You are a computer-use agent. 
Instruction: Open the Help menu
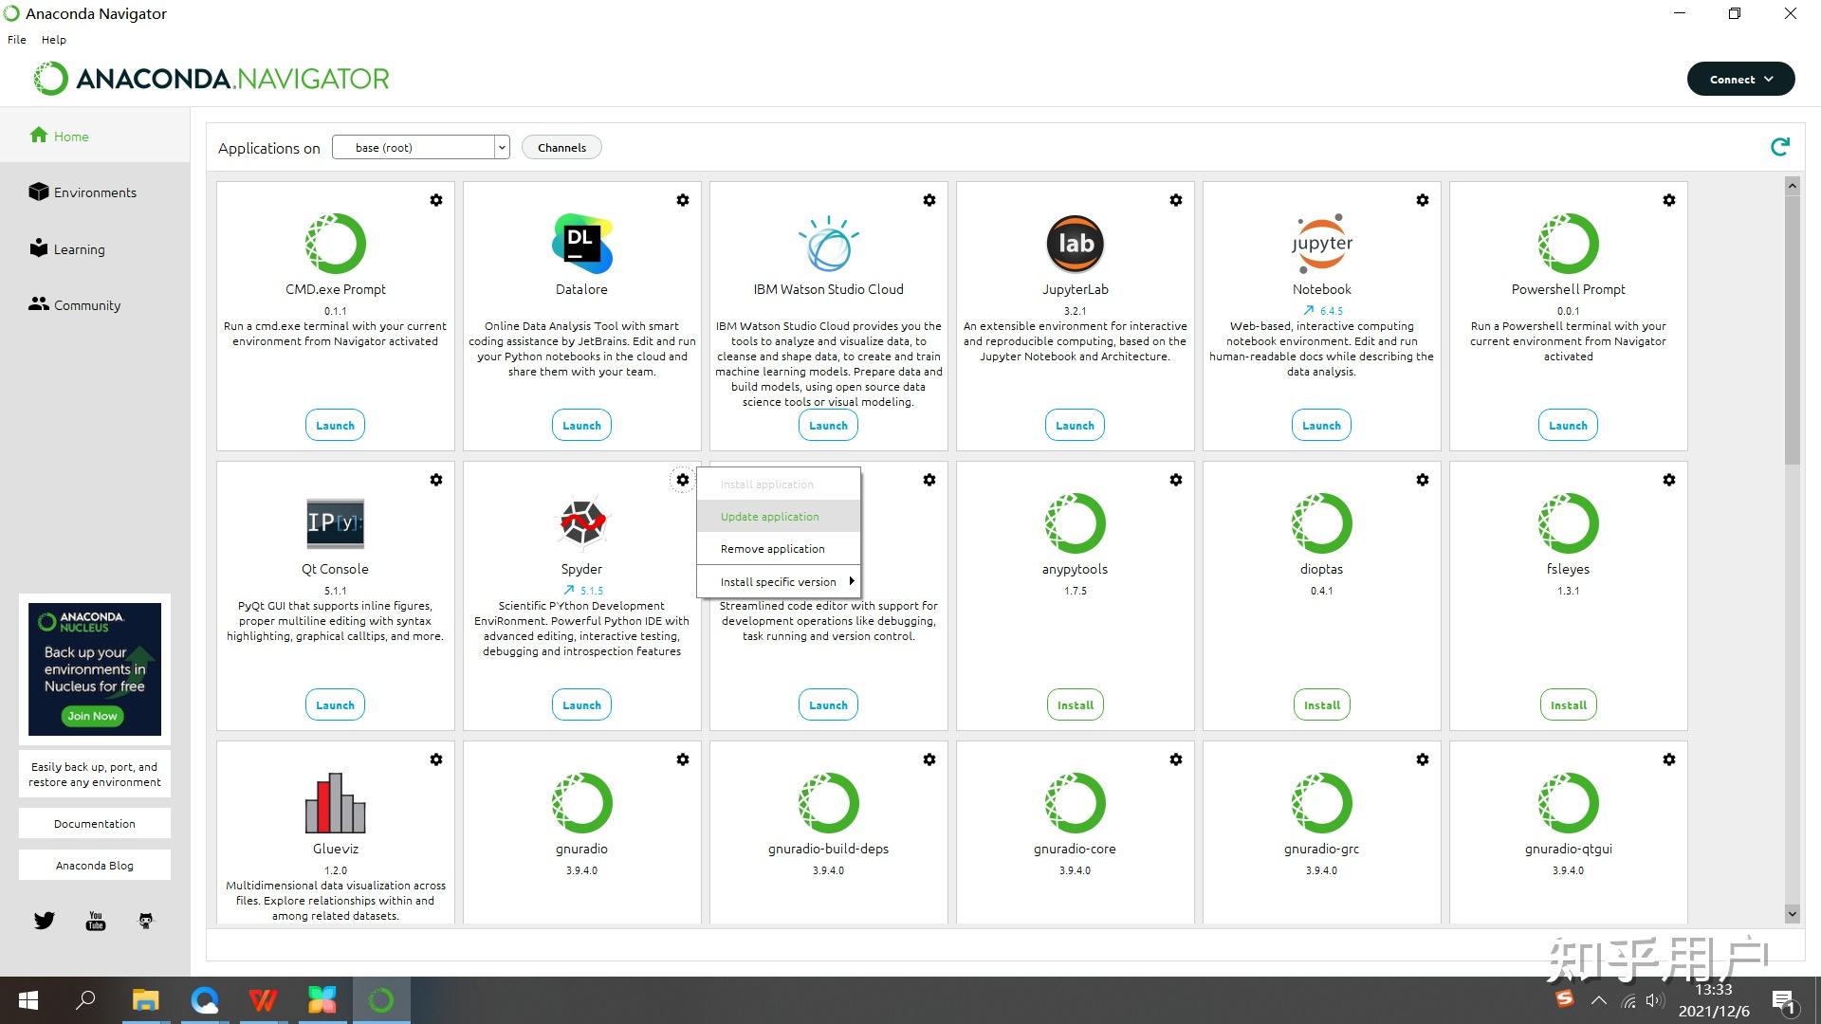54,40
